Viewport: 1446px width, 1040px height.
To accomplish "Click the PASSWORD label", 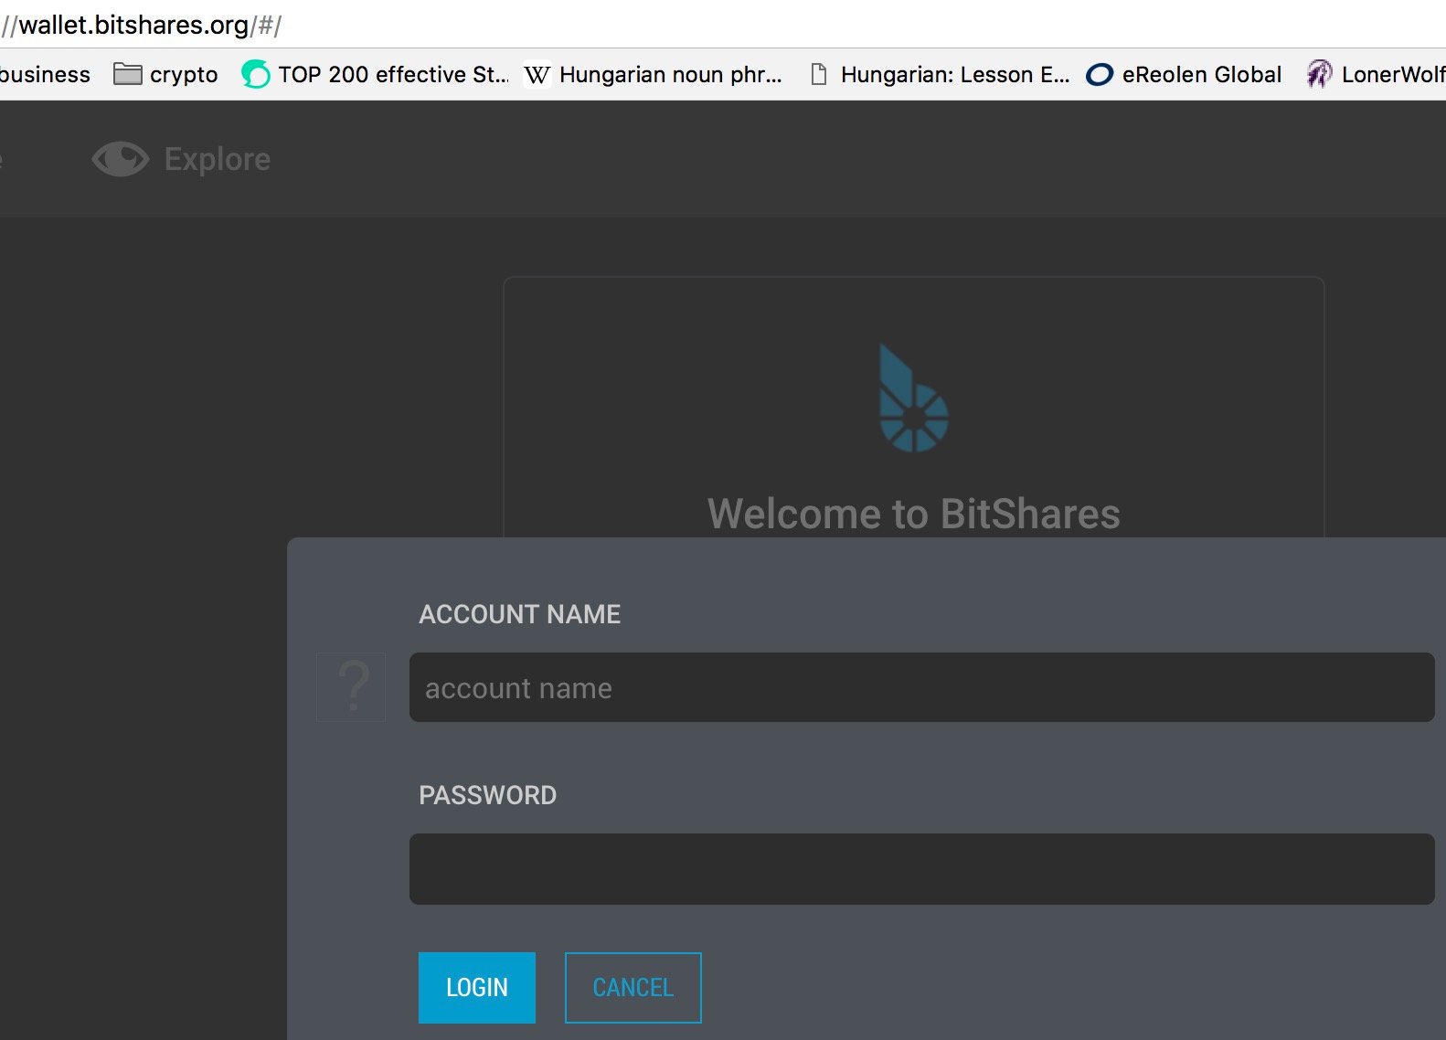I will click(x=487, y=795).
